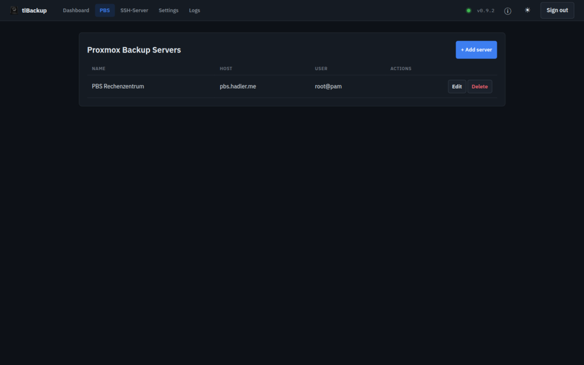Image resolution: width=584 pixels, height=365 pixels.
Task: Click user value root@pam
Action: click(328, 87)
